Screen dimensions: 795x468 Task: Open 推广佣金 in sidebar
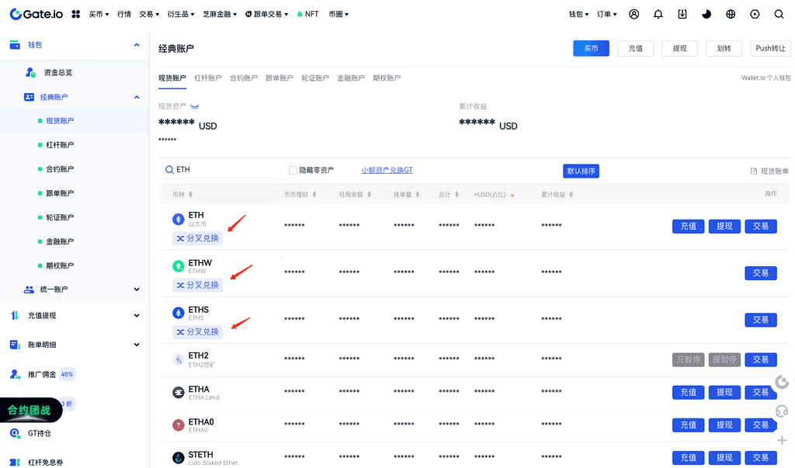pyautogui.click(x=42, y=374)
